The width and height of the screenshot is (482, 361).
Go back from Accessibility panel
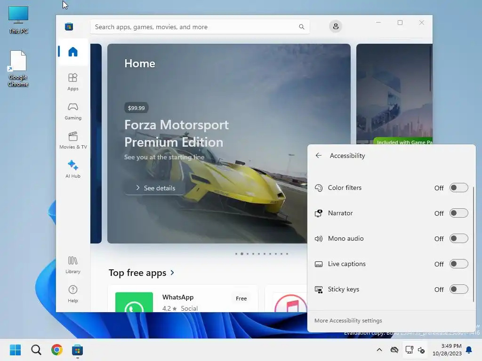[319, 156]
